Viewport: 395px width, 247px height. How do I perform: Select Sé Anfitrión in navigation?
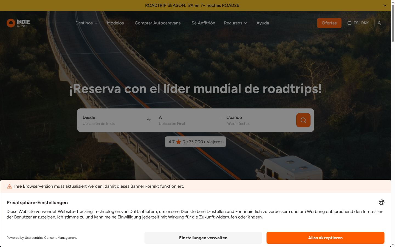pyautogui.click(x=203, y=23)
